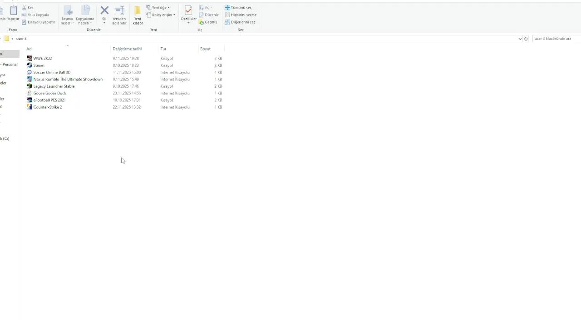The width and height of the screenshot is (581, 327).
Task: Sort by the Ad column header
Action: [x=29, y=49]
